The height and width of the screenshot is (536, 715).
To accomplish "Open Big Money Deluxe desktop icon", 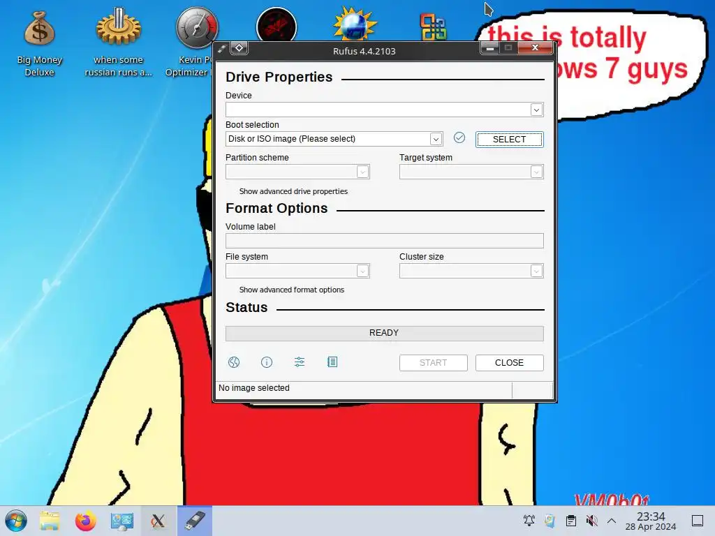I will [x=39, y=43].
